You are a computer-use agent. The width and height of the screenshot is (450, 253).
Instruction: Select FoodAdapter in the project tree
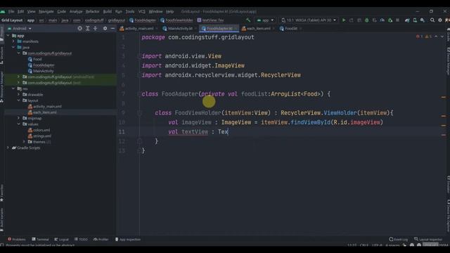44,65
